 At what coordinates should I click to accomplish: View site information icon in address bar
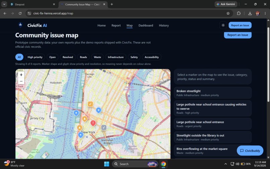point(29,13)
